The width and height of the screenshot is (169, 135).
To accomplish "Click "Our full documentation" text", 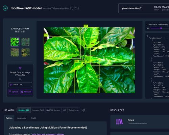I will [138, 124].
